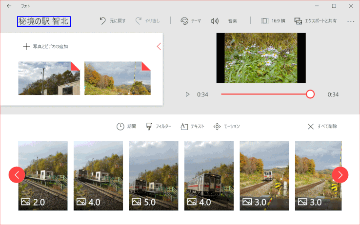Click the total duration 0:34 at right
Image resolution: width=360 pixels, height=225 pixels.
coord(333,94)
